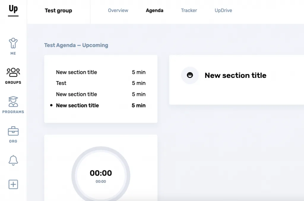
Task: Select the GROUPS sidebar icon
Action: click(x=13, y=75)
